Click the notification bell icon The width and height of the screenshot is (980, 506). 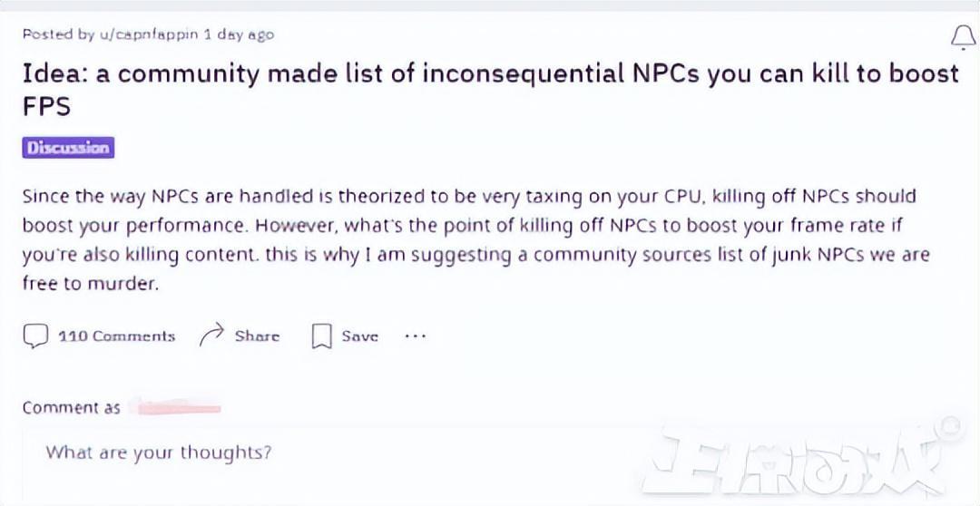pos(962,37)
